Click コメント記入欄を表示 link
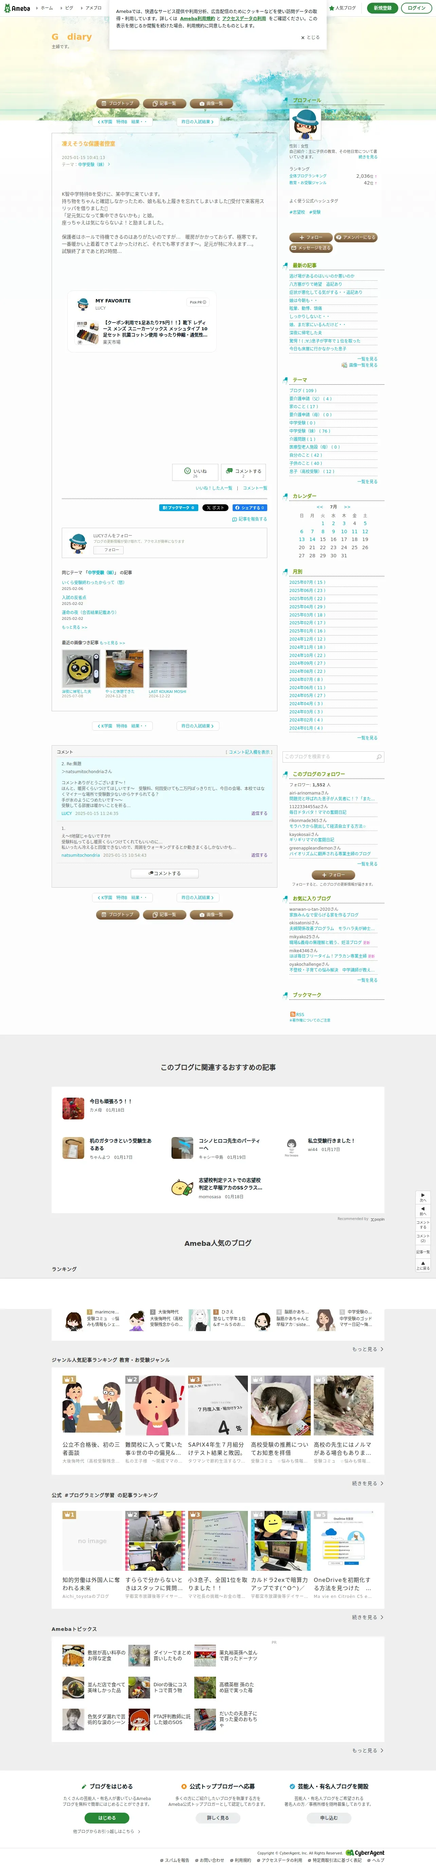436x1866 pixels. click(x=249, y=752)
